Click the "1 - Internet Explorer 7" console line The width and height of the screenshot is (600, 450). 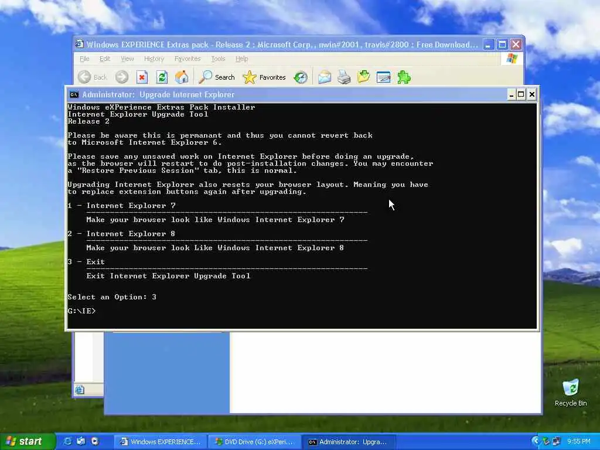point(122,206)
